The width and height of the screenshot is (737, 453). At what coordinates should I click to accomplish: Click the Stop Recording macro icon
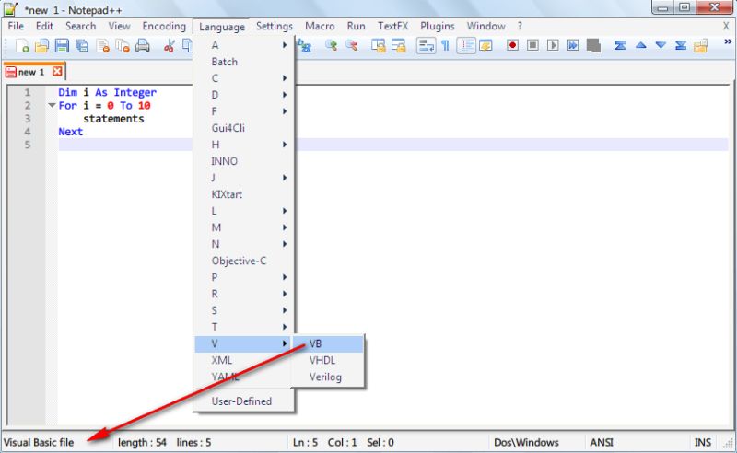point(532,46)
